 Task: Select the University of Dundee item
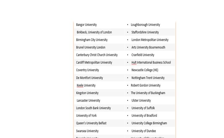(144, 131)
